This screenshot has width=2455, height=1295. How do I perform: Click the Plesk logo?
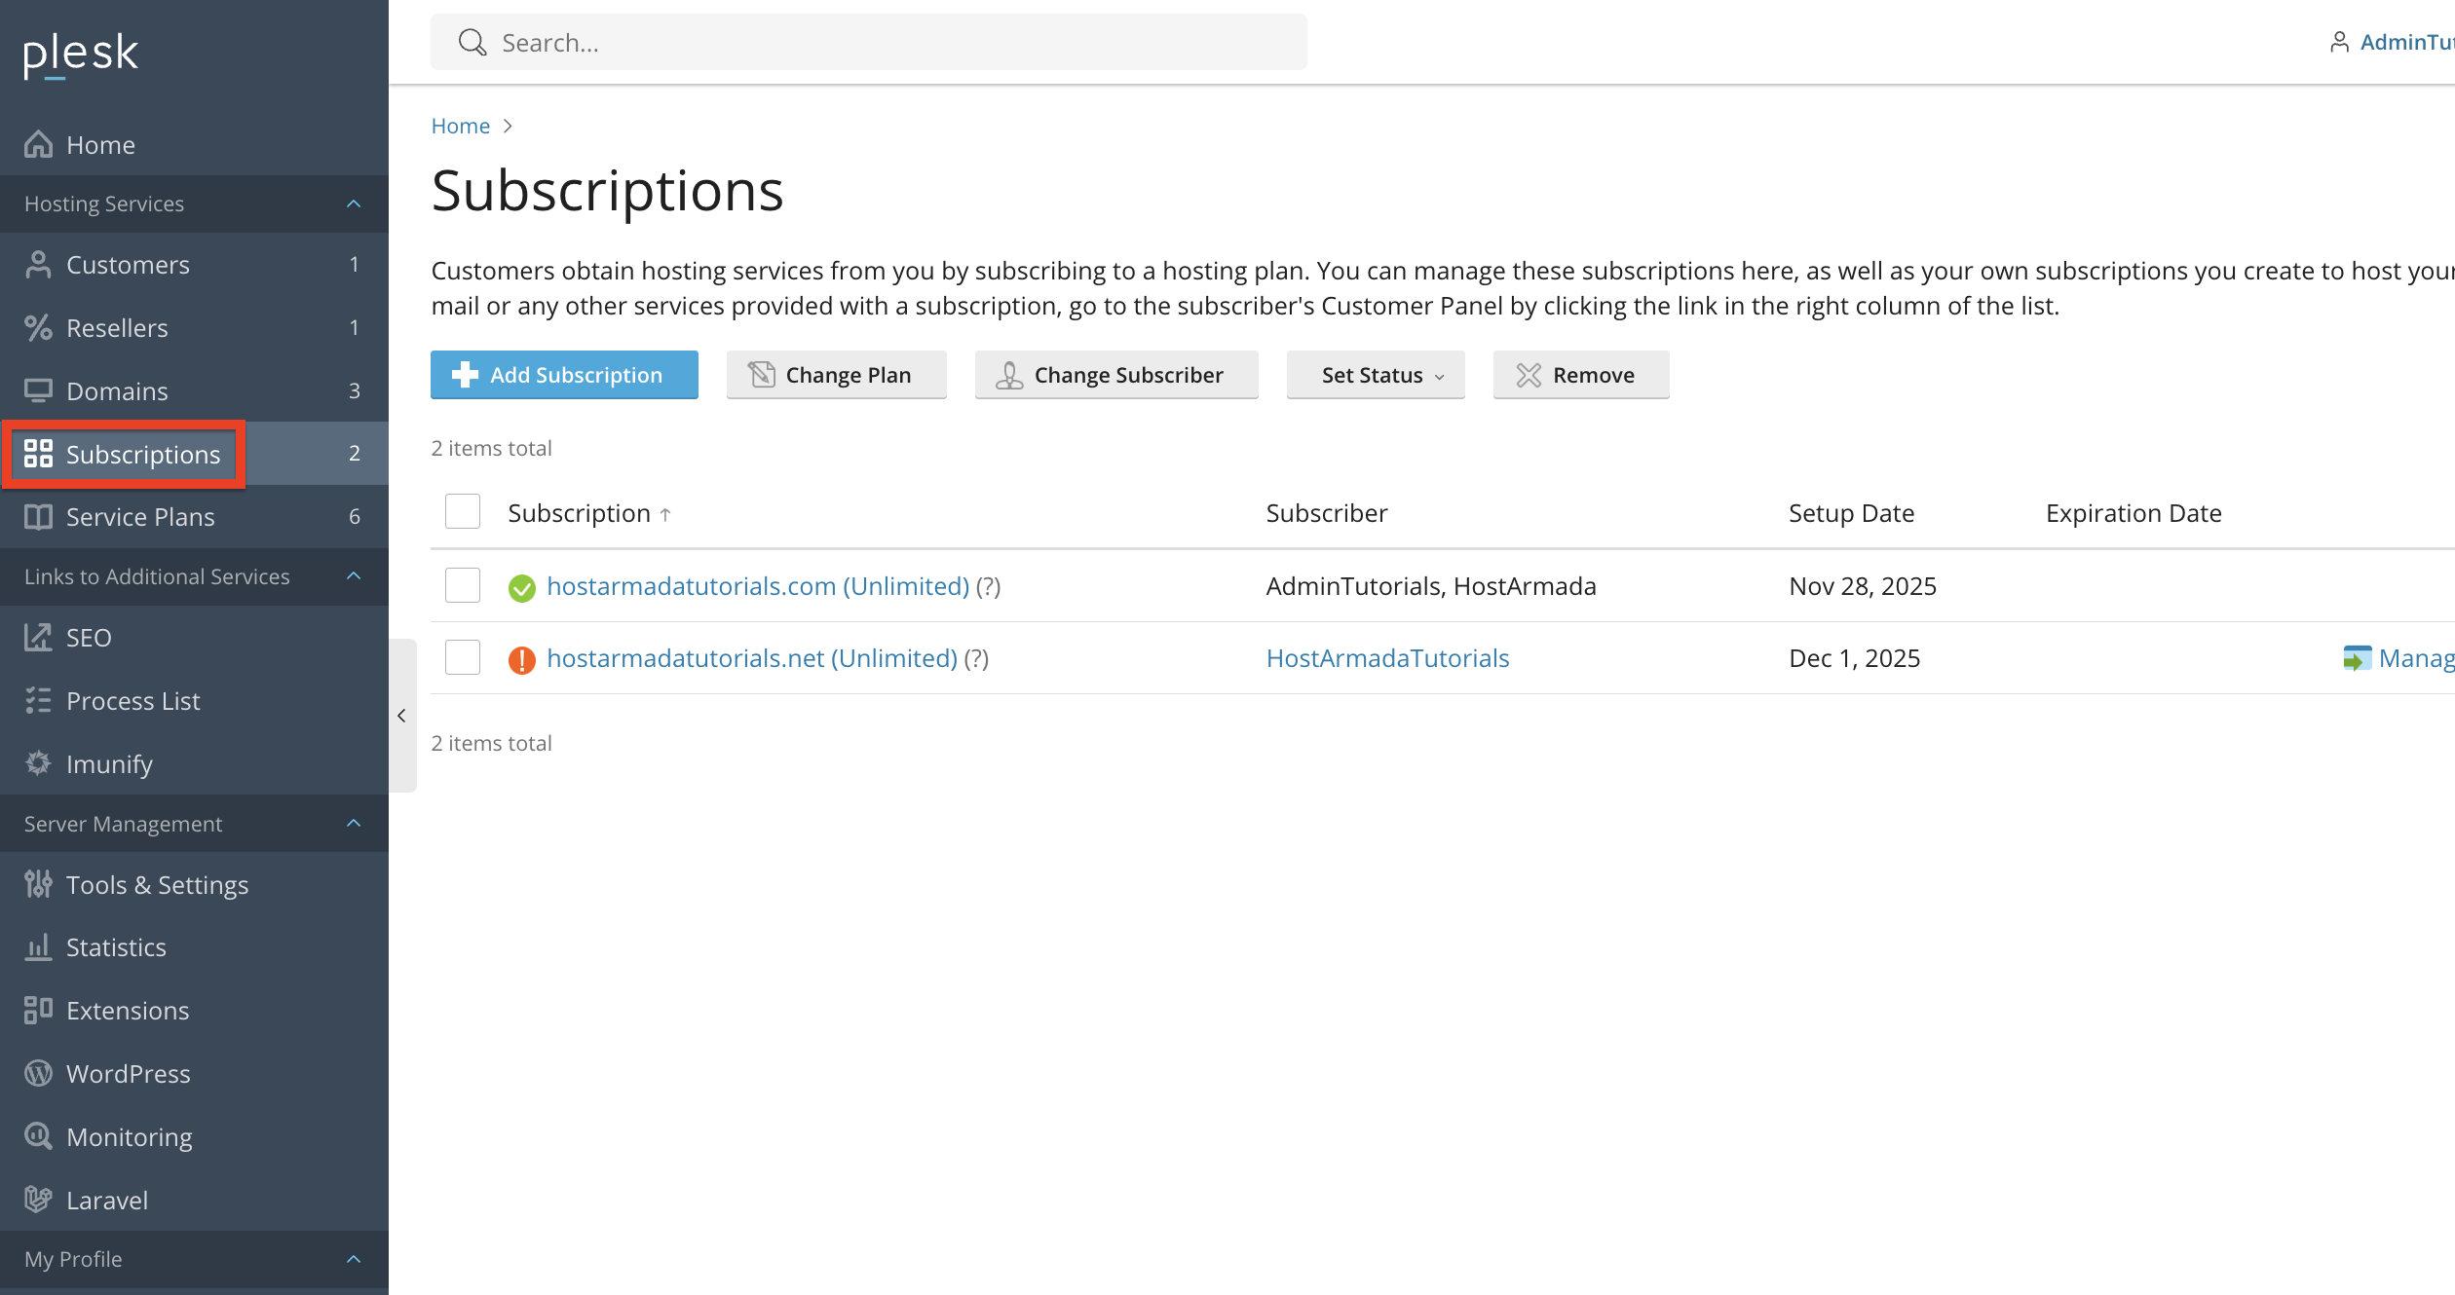tap(81, 55)
